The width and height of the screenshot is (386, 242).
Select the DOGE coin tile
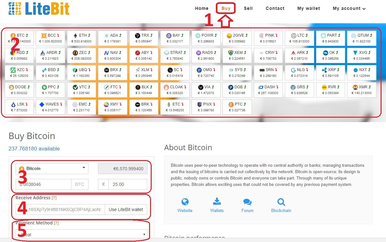[20, 90]
